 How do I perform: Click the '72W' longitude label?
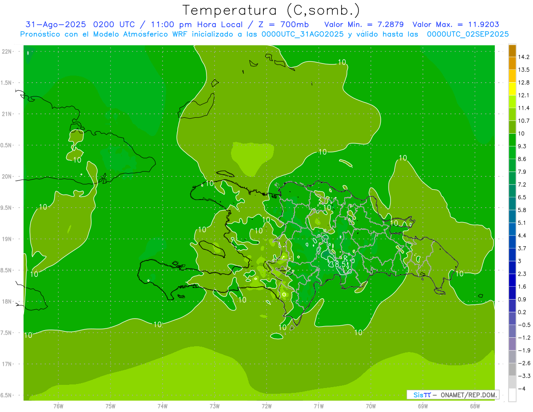pos(266,406)
